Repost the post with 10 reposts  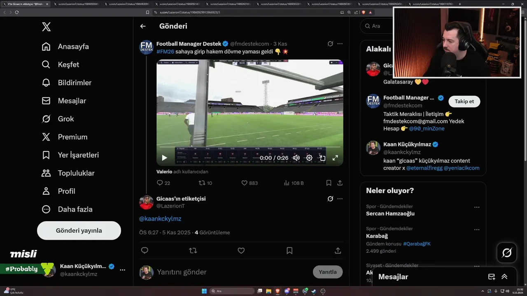(205, 183)
